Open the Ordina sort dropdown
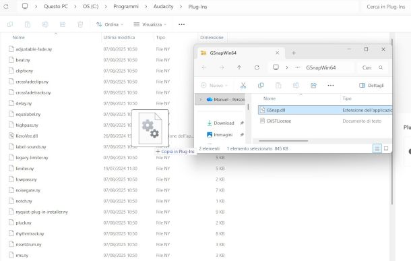The height and width of the screenshot is (261, 411). [110, 24]
